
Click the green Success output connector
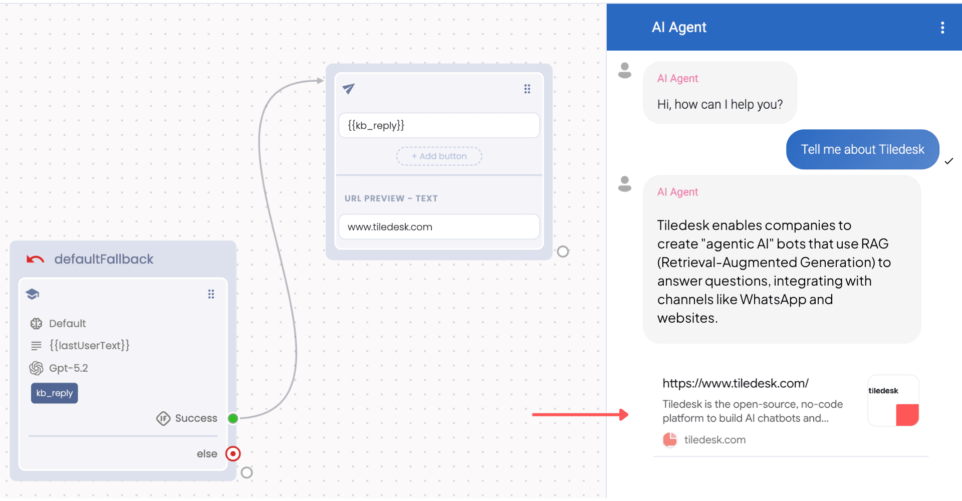click(x=233, y=418)
